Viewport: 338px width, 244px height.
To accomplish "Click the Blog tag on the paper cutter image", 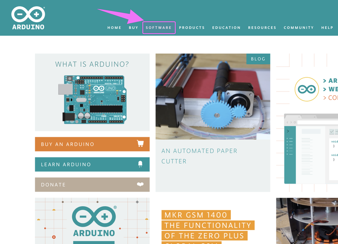I will (x=258, y=59).
